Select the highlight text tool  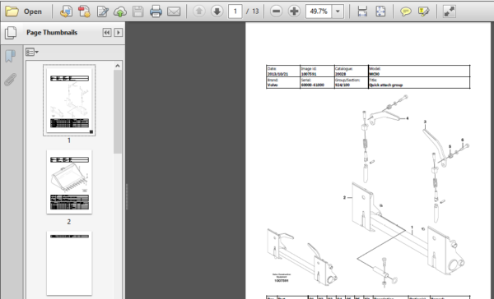coord(423,11)
